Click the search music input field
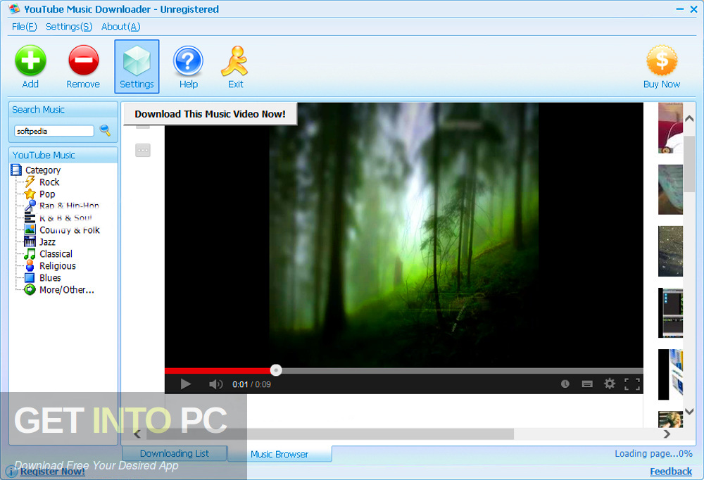Viewport: 704px width, 480px height. point(54,131)
